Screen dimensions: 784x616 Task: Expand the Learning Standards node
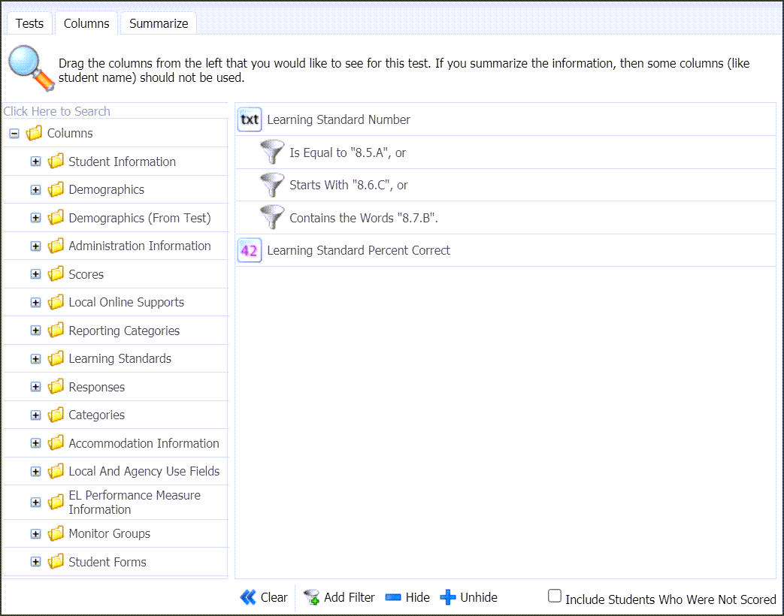tap(35, 359)
